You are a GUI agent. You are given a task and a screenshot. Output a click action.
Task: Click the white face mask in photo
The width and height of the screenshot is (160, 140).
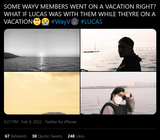(x=118, y=100)
